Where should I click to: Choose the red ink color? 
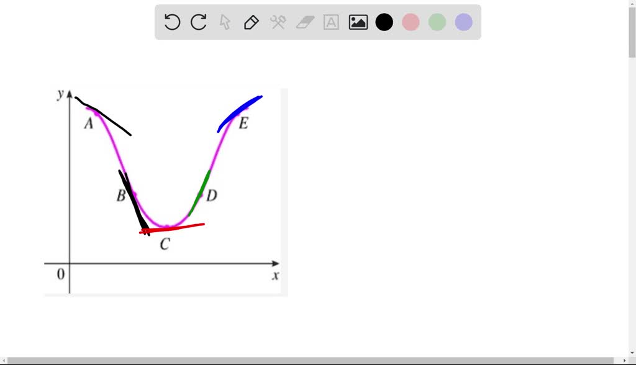(x=411, y=22)
